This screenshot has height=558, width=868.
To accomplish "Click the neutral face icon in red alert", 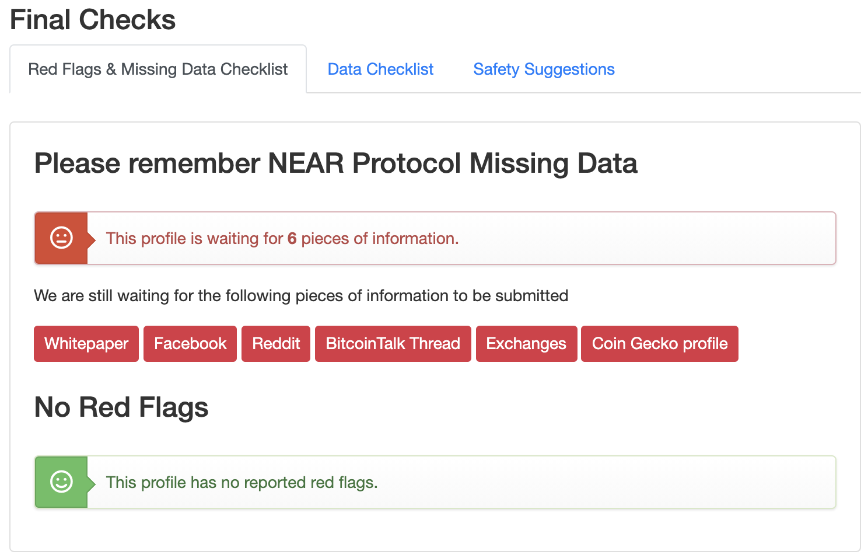I will [61, 238].
